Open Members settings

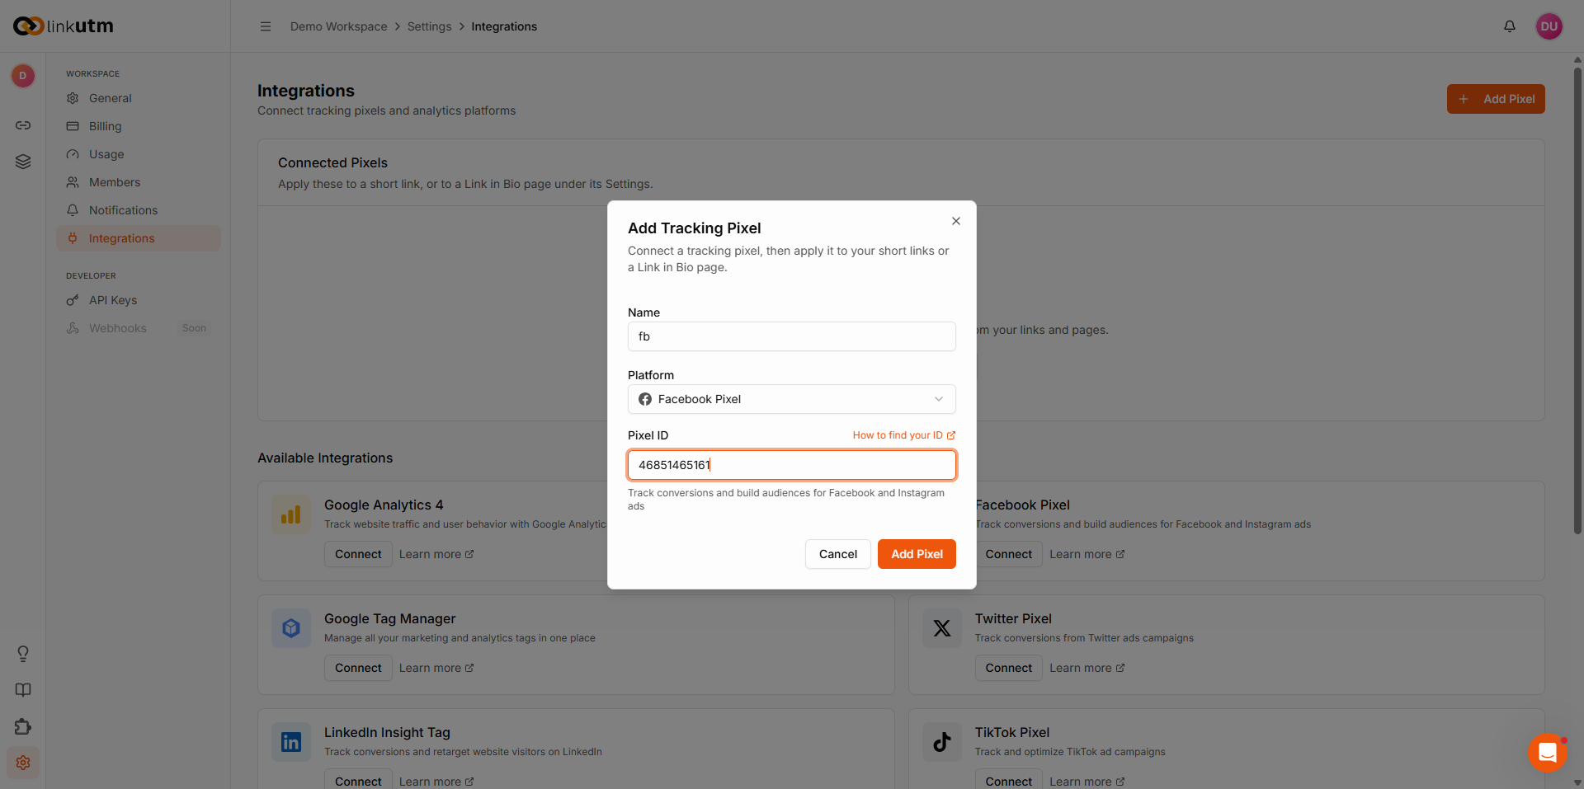(139, 182)
